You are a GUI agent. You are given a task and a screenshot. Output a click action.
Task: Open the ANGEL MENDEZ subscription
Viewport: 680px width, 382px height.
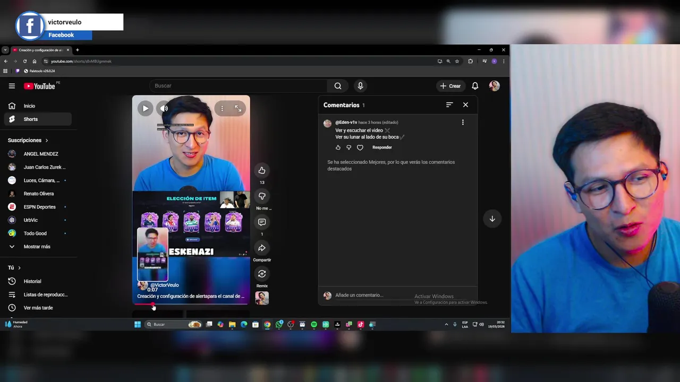(37, 154)
